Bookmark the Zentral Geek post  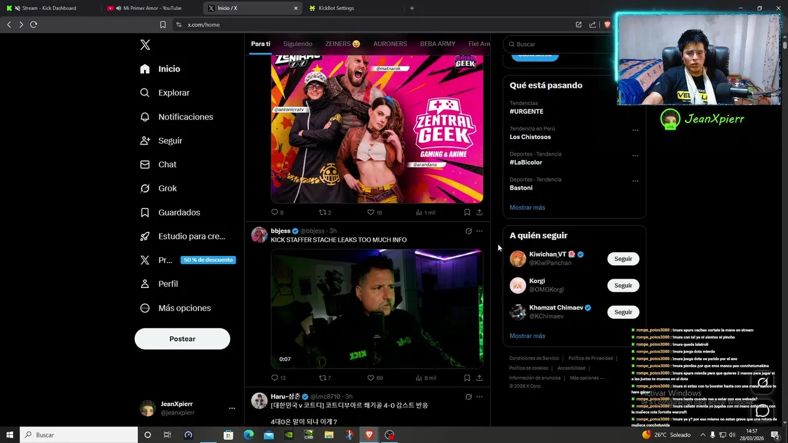(x=467, y=212)
